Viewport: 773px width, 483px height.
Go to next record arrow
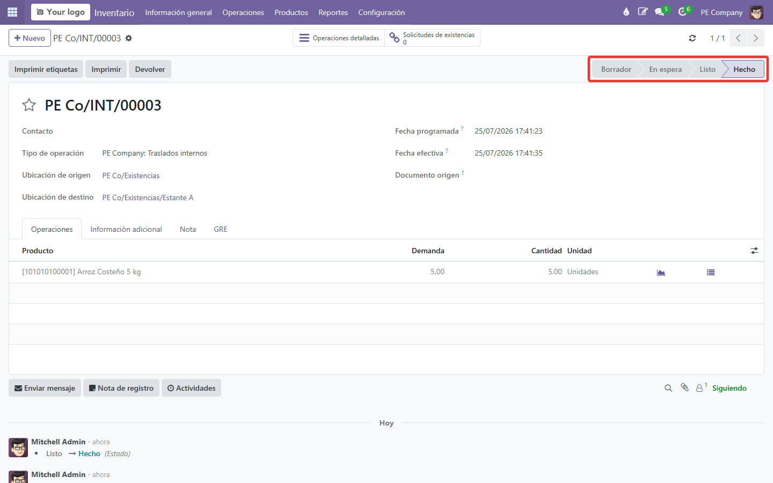[x=756, y=38]
